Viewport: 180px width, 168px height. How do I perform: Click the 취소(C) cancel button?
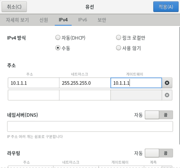14,7
